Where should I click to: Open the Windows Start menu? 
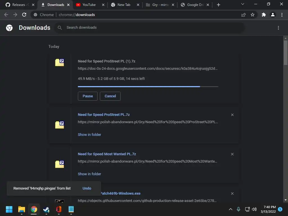(x=9, y=209)
